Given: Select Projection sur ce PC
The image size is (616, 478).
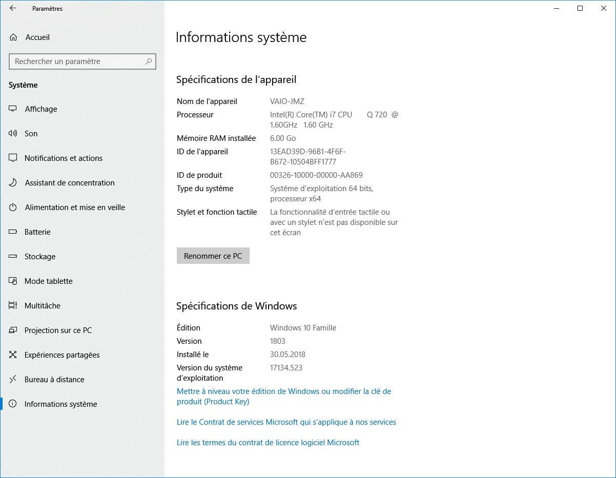Looking at the screenshot, I should 82,330.
